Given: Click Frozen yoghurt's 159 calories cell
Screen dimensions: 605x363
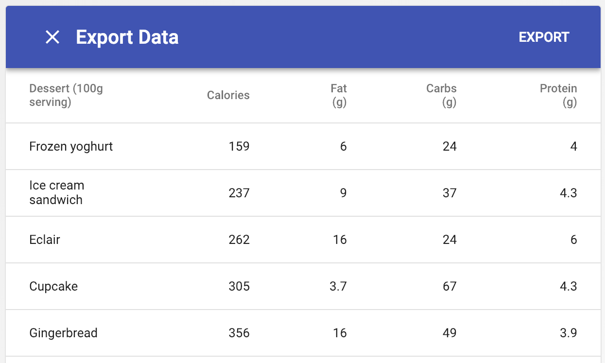Looking at the screenshot, I should [x=239, y=147].
